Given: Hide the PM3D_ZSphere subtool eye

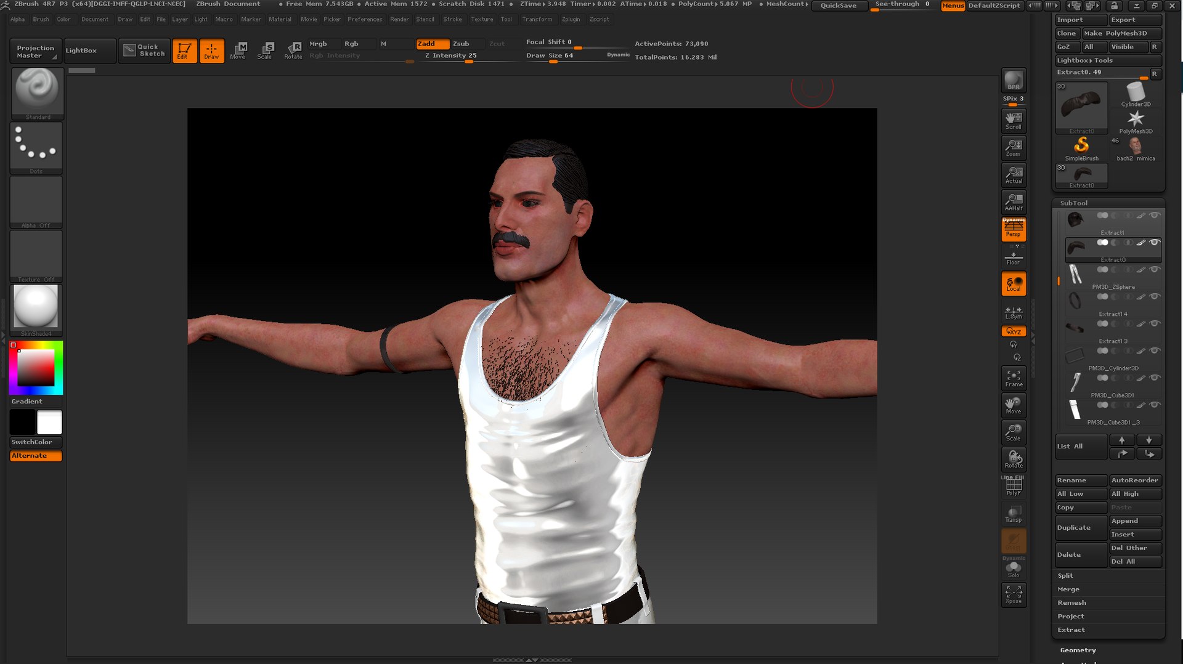Looking at the screenshot, I should coord(1155,269).
